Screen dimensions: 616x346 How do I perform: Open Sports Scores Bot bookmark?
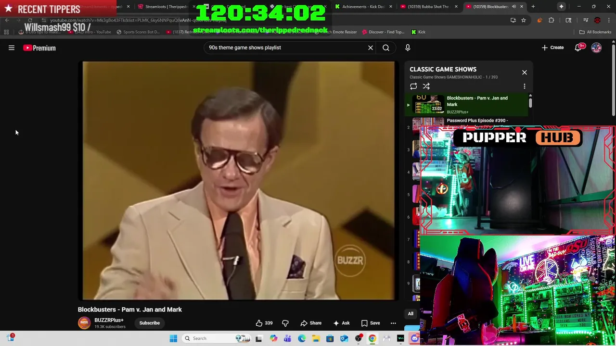(x=138, y=32)
